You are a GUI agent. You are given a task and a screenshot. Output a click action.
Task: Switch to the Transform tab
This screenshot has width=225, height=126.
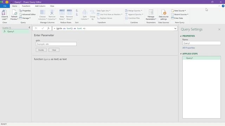[26, 6]
